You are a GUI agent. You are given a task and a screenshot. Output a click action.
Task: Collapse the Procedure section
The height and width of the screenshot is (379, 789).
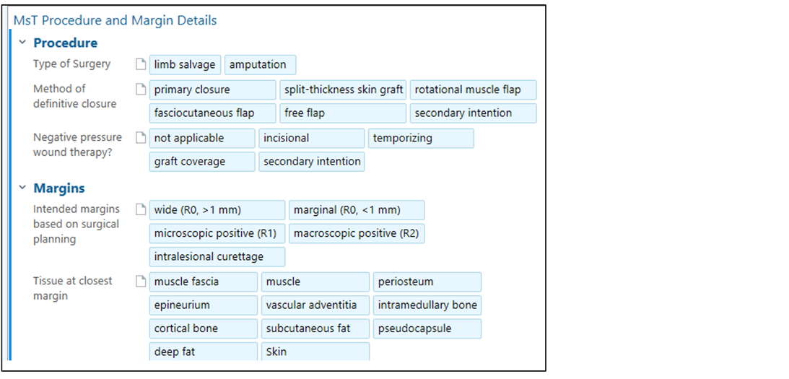[x=22, y=43]
